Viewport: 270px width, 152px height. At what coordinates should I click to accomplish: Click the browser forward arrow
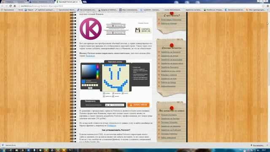(6, 6)
